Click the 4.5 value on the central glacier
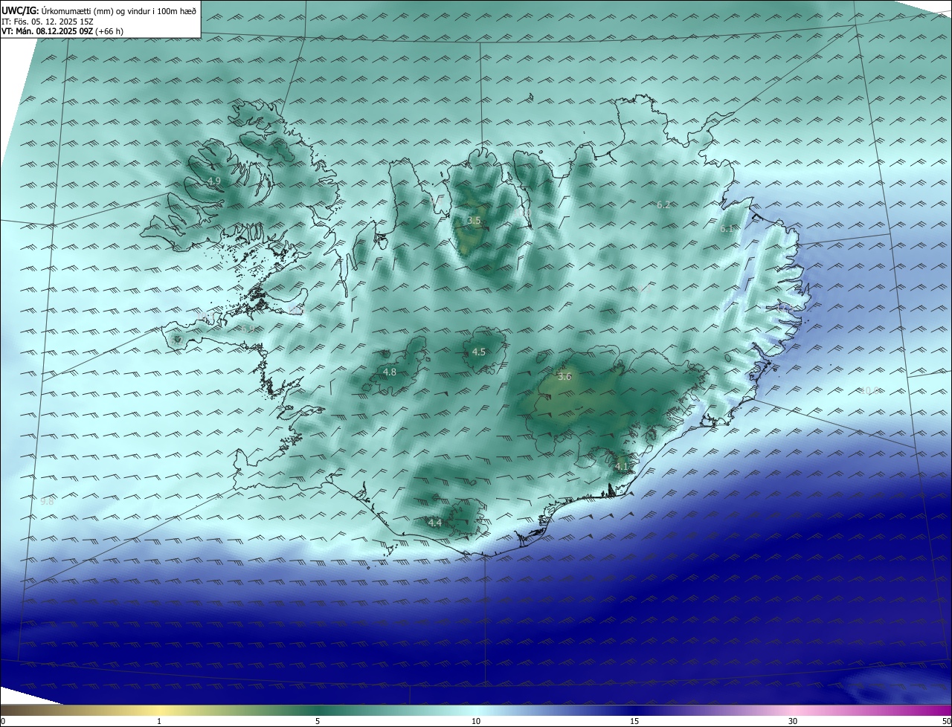 (x=479, y=352)
